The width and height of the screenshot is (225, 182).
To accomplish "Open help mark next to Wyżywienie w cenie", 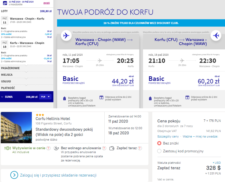I will (49, 148).
